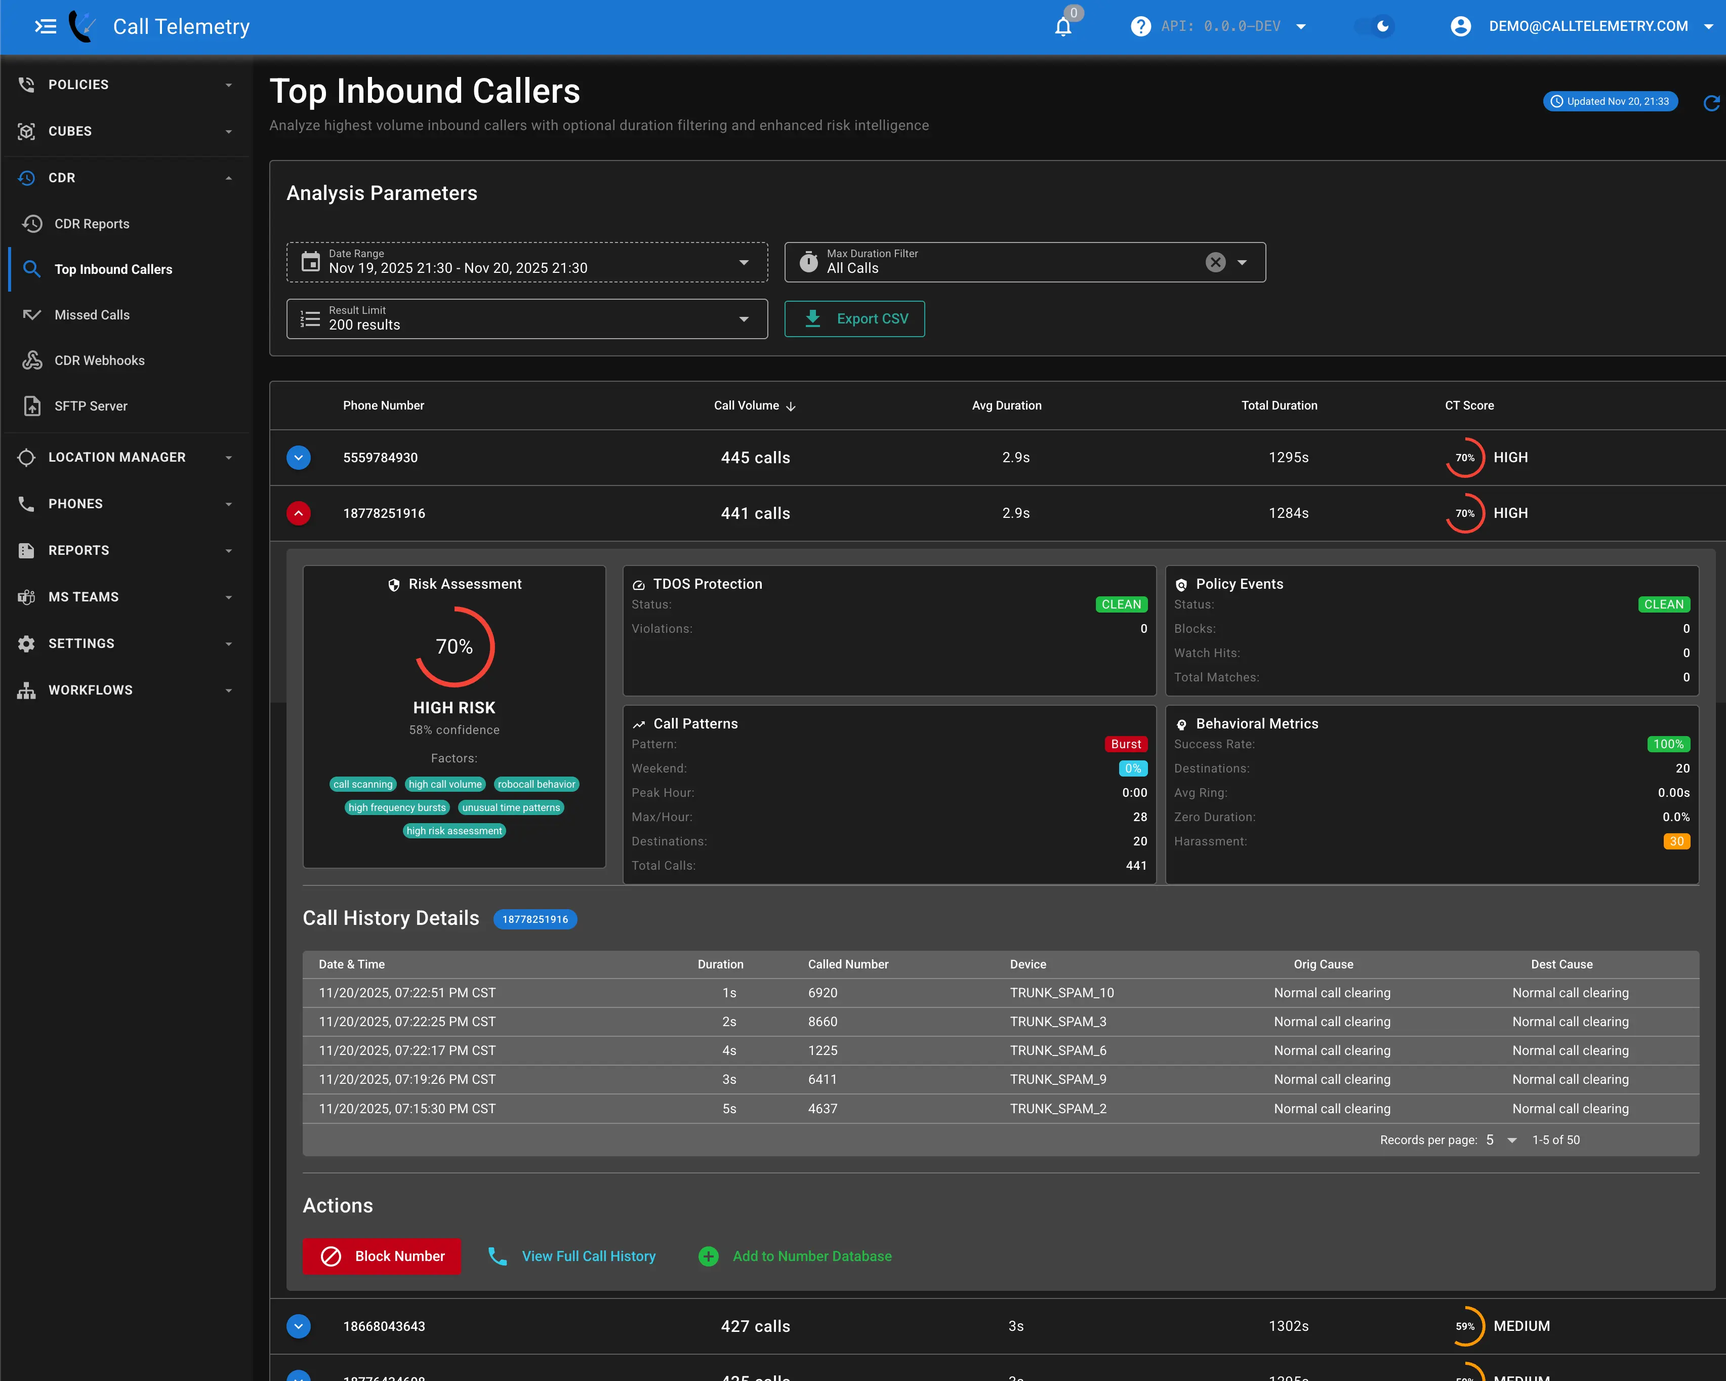Viewport: 1726px width, 1381px height.
Task: Open the Date Range picker field
Action: click(x=527, y=263)
